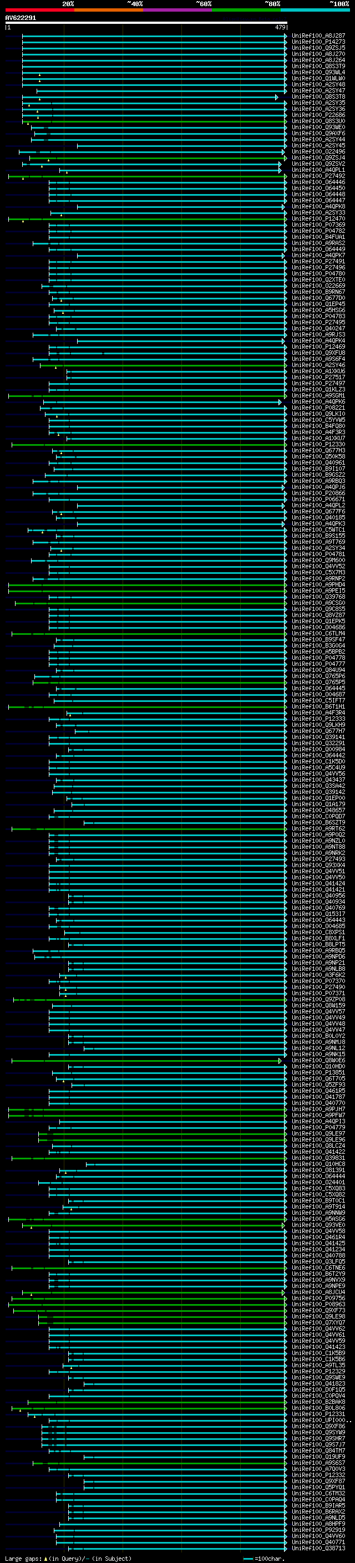The width and height of the screenshot is (355, 1563).
Task: Click label UniRef100_Q3SA42
Action: [x=318, y=786]
